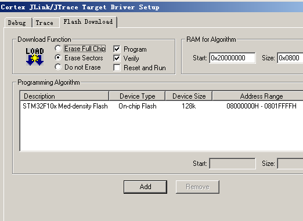The width and height of the screenshot is (303, 221).
Task: Click the Description column header
Action: click(64, 96)
